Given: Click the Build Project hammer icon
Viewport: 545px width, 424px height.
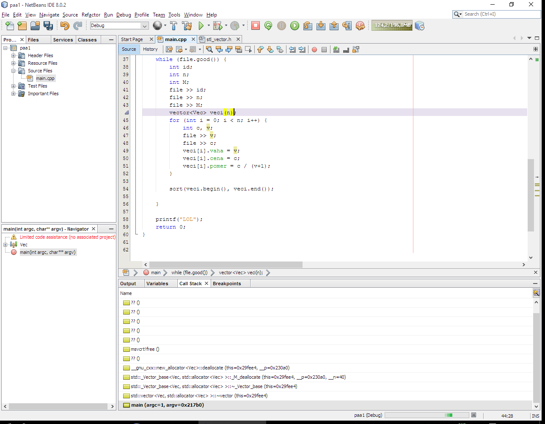Looking at the screenshot, I should click(173, 26).
